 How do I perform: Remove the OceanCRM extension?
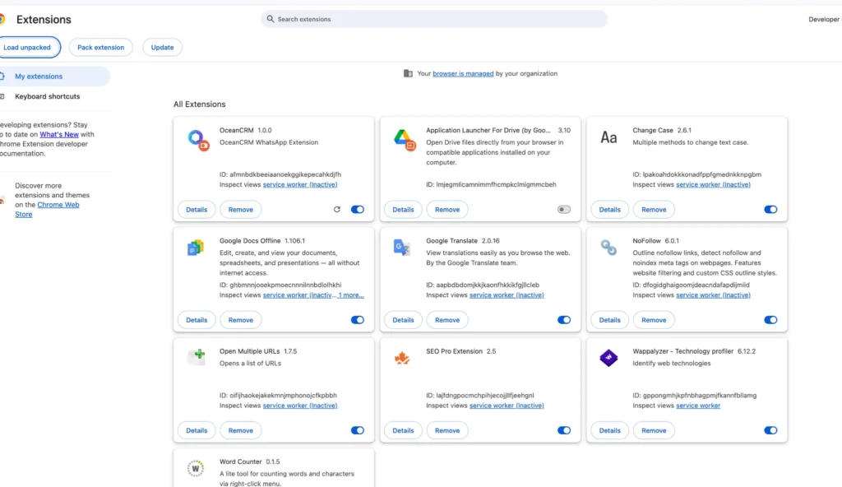pos(241,210)
